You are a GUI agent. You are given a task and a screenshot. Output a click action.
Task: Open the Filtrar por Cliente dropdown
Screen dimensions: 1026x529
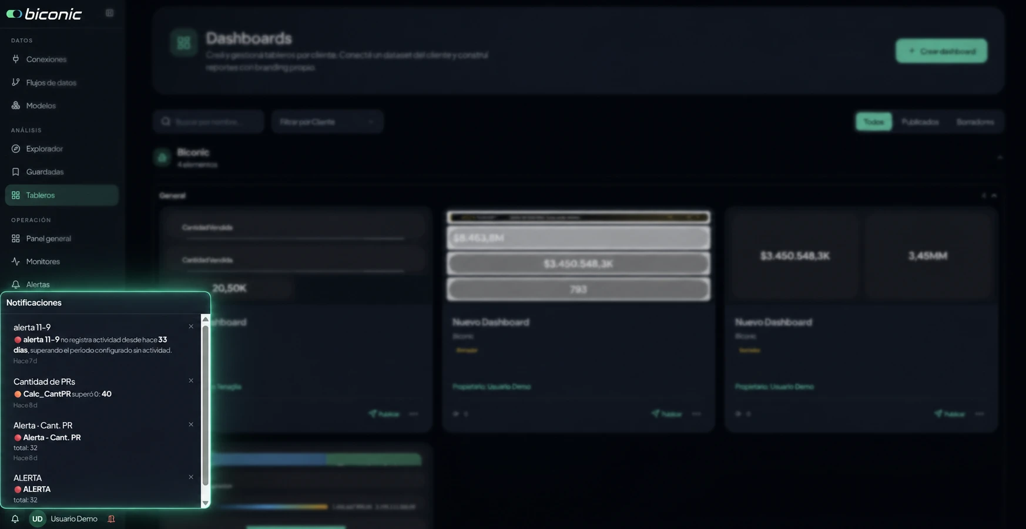[327, 122]
